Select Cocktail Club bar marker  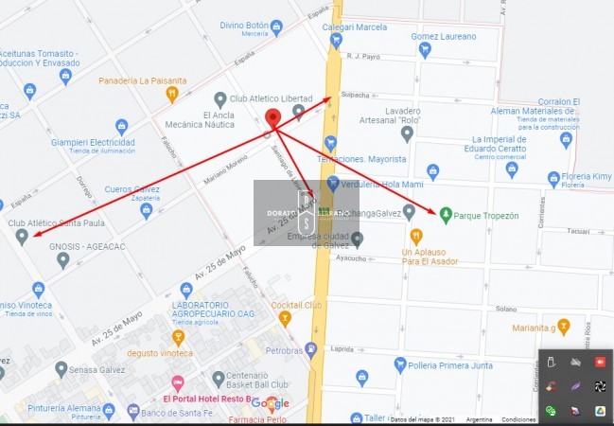click(285, 319)
